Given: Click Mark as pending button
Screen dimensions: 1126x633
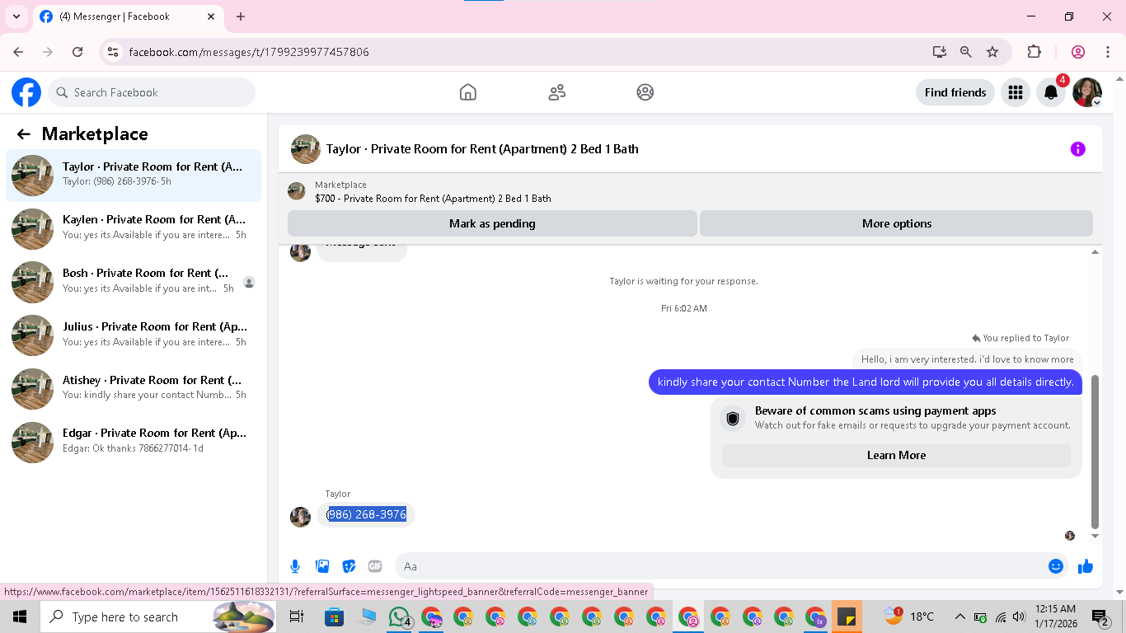Looking at the screenshot, I should click(492, 223).
